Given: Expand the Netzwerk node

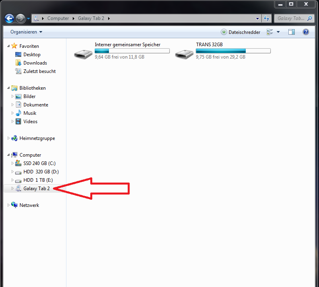Looking at the screenshot, I should (8, 205).
